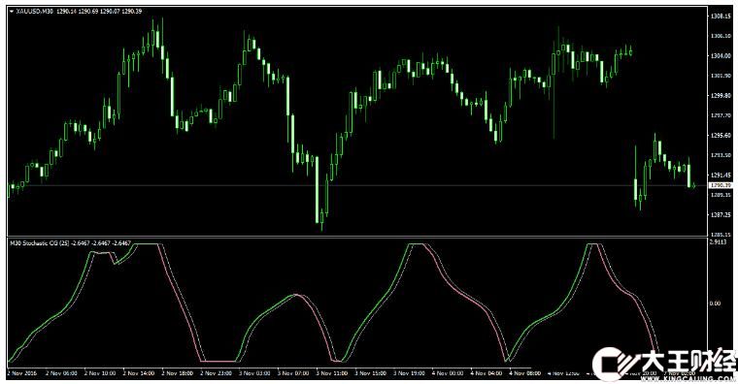Click the 1304.00 price axis label

coord(721,56)
